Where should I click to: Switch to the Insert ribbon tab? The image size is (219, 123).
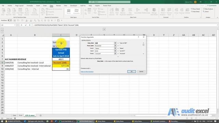coord(38,6)
